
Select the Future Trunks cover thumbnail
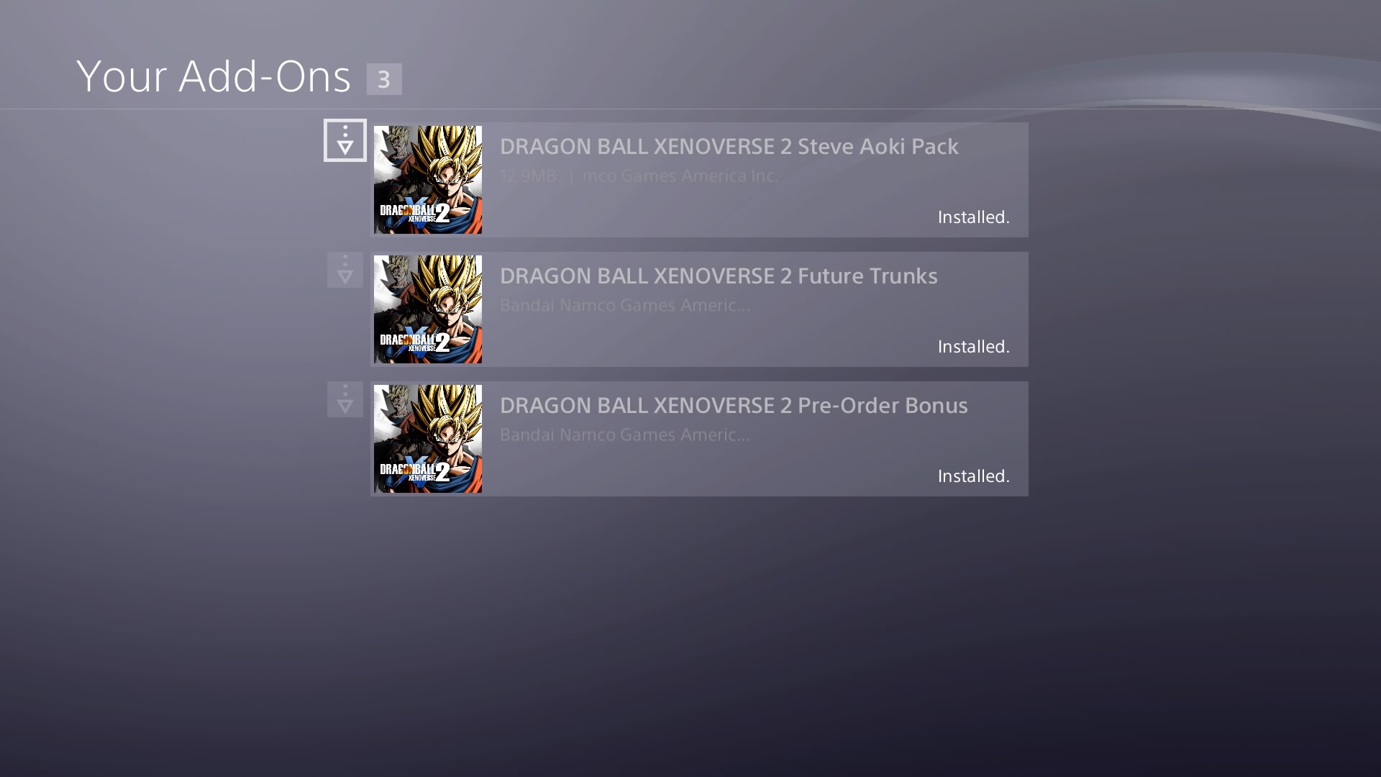428,309
